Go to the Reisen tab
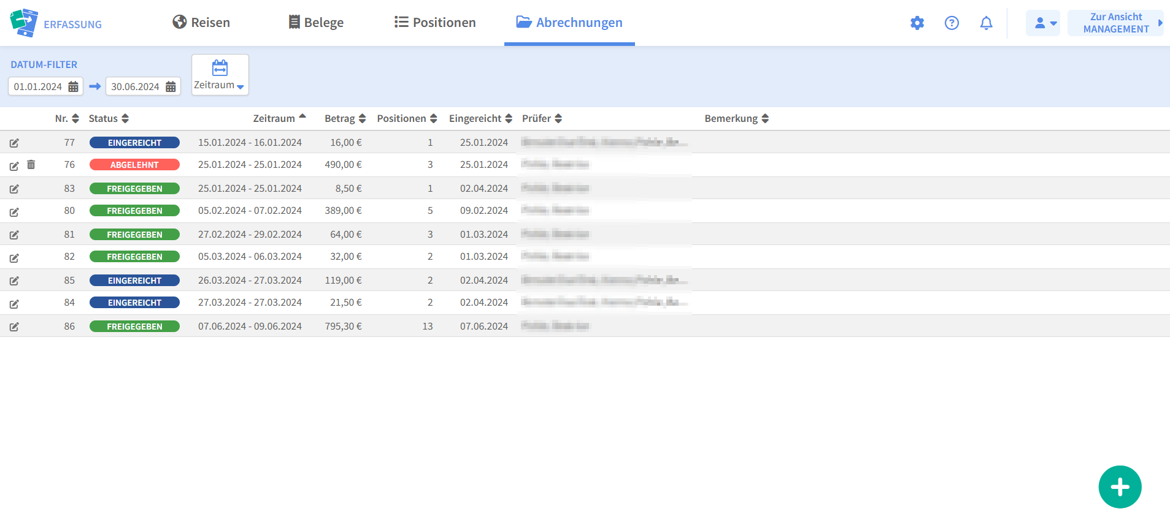Image resolution: width=1170 pixels, height=514 pixels. click(x=201, y=23)
